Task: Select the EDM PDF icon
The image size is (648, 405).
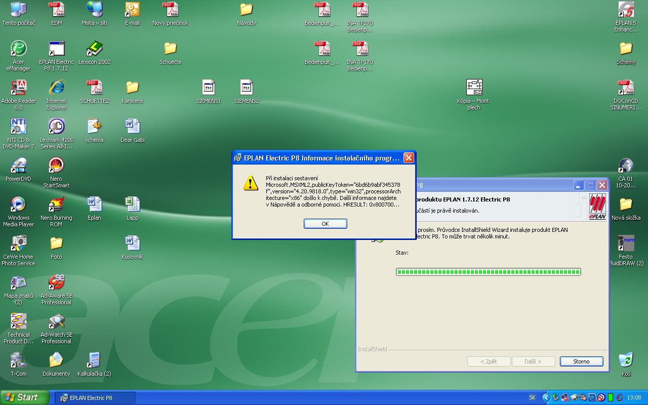Action: click(x=56, y=14)
